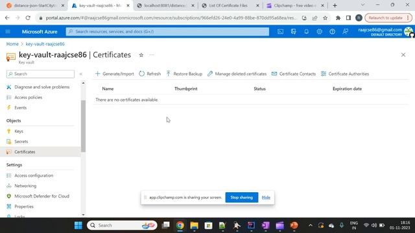
Task: Sort by the Status column header
Action: tap(259, 89)
